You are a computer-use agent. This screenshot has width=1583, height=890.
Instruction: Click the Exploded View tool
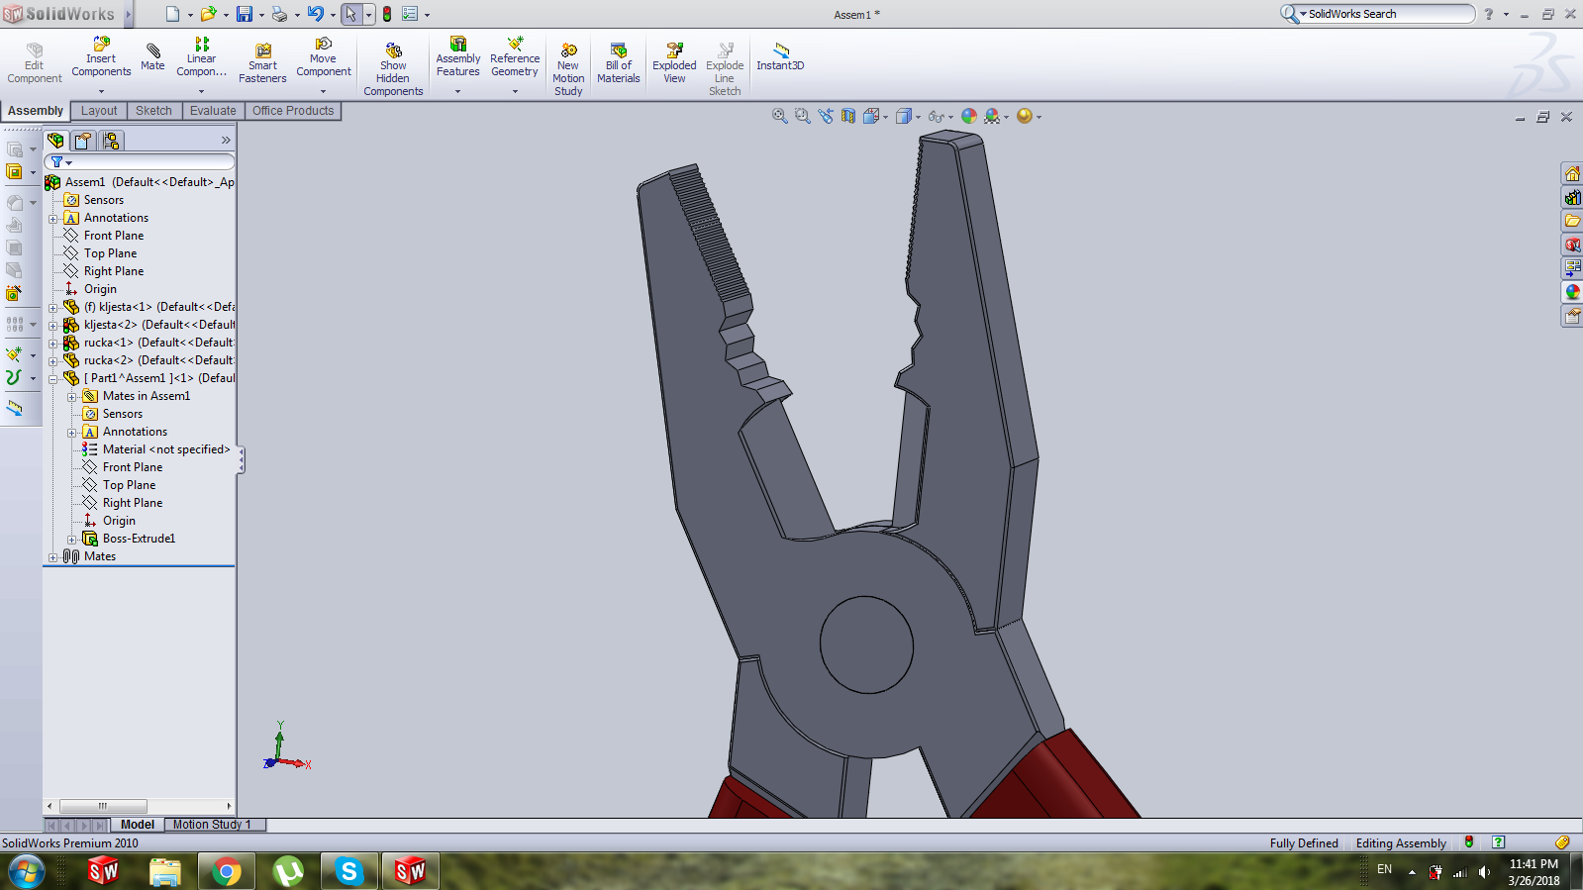pyautogui.click(x=674, y=63)
